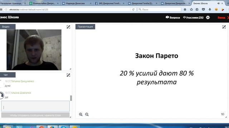This screenshot has width=229, height=128.
Task: Switch to (44) Джерелия Facebook tab
Action: click(x=109, y=3)
